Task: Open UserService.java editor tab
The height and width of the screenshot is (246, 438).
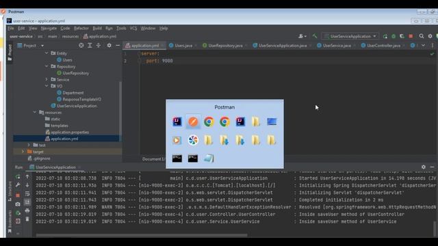Action: (337, 46)
